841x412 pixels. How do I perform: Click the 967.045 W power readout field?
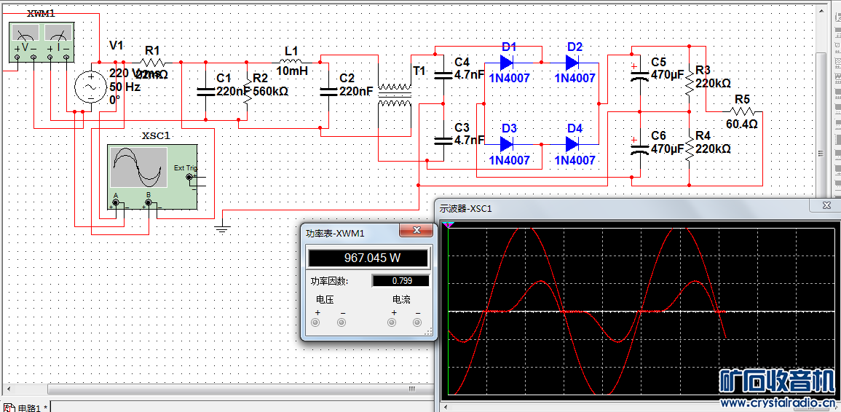[368, 258]
